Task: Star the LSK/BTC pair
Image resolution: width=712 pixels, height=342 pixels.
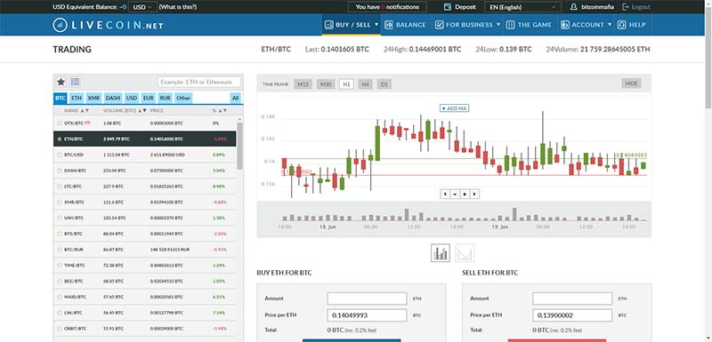Action: [59, 313]
